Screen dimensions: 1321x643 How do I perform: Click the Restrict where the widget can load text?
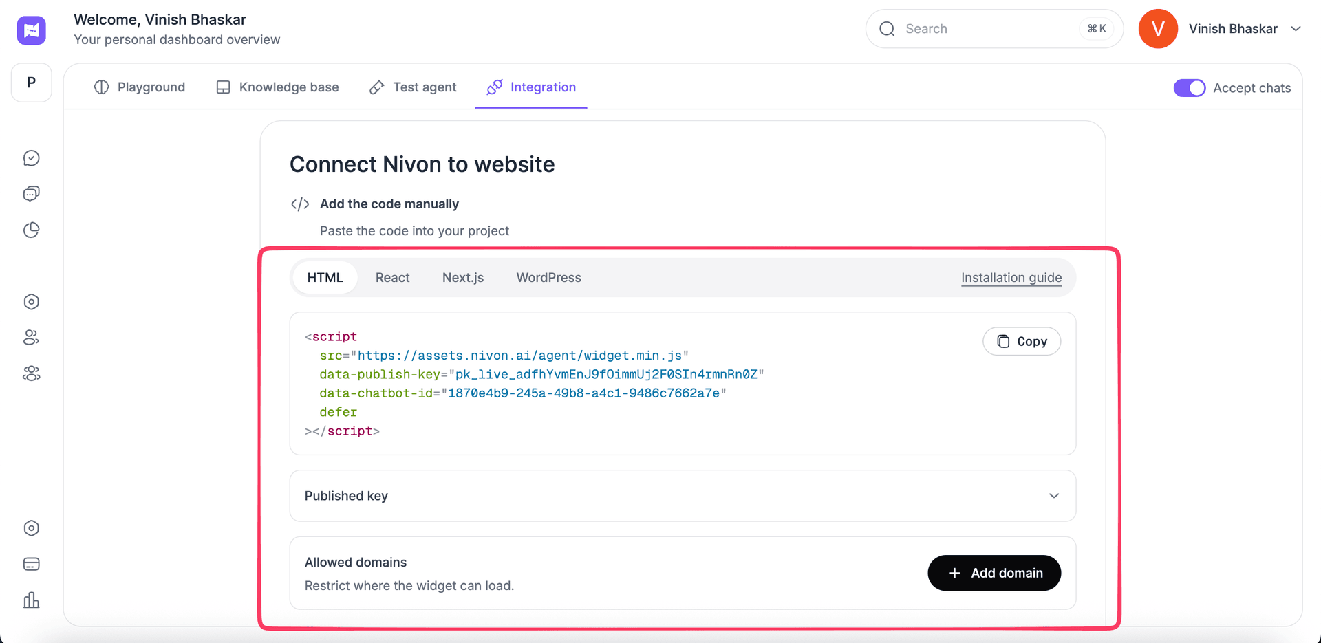tap(409, 586)
